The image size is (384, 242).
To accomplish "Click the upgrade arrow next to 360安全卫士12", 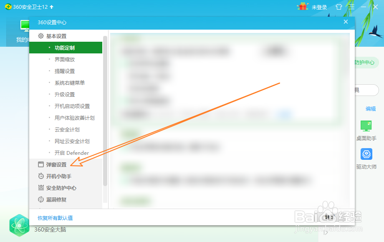I will point(51,7).
